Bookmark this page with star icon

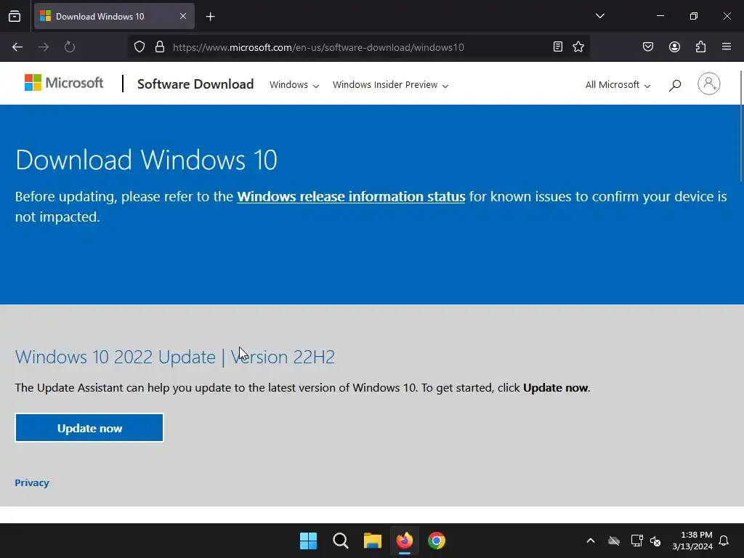578,46
